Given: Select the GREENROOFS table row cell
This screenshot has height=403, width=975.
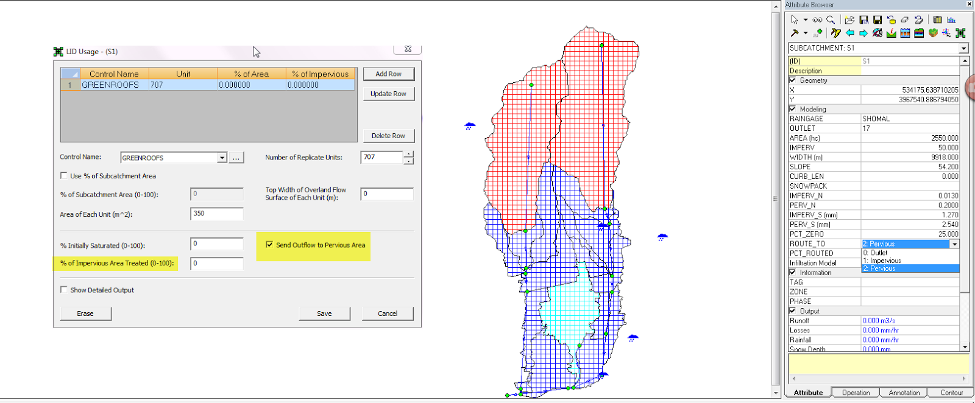Looking at the screenshot, I should tap(115, 85).
